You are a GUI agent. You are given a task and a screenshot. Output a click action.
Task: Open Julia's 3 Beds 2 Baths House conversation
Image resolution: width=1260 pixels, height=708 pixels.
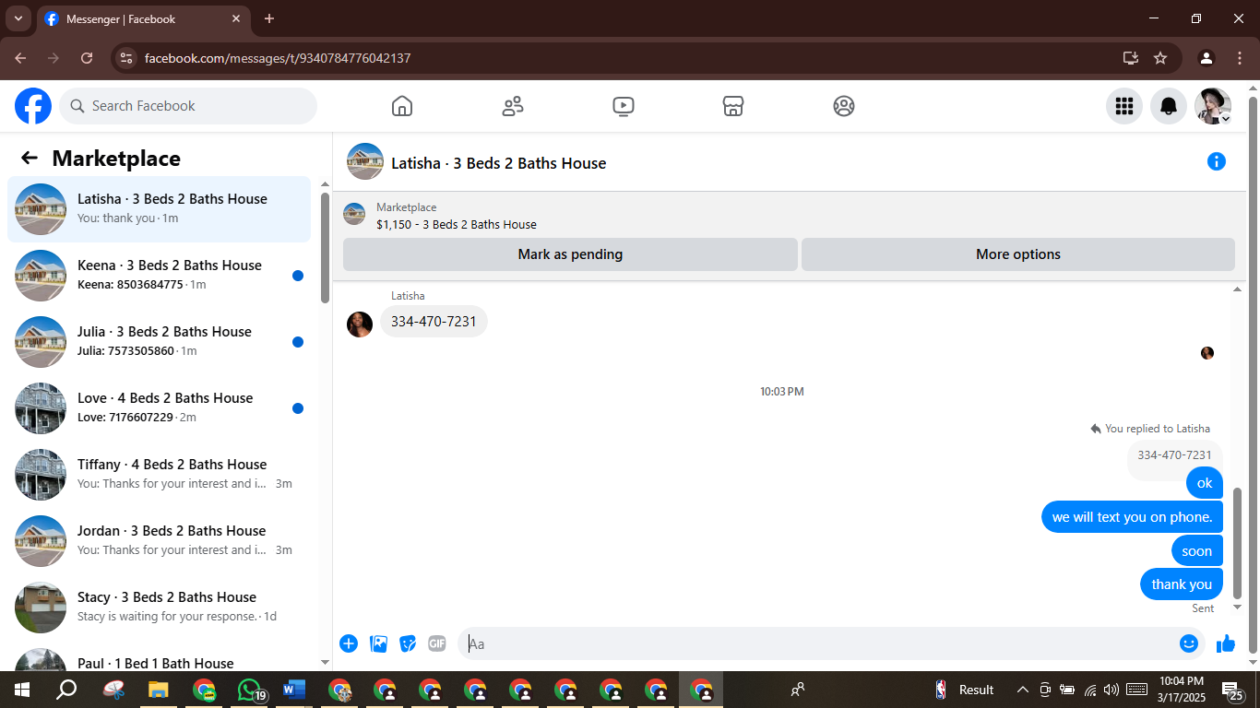(160, 342)
